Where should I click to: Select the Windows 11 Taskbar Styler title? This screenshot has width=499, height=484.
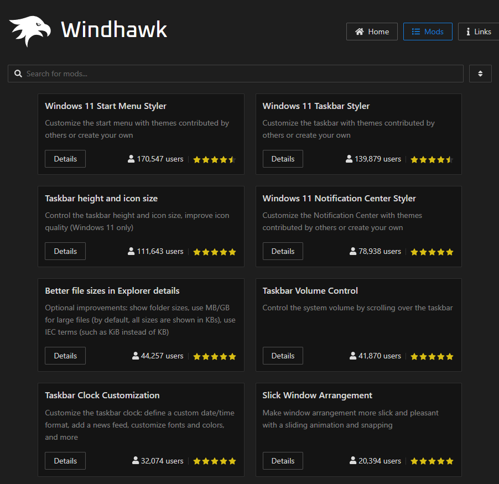316,106
